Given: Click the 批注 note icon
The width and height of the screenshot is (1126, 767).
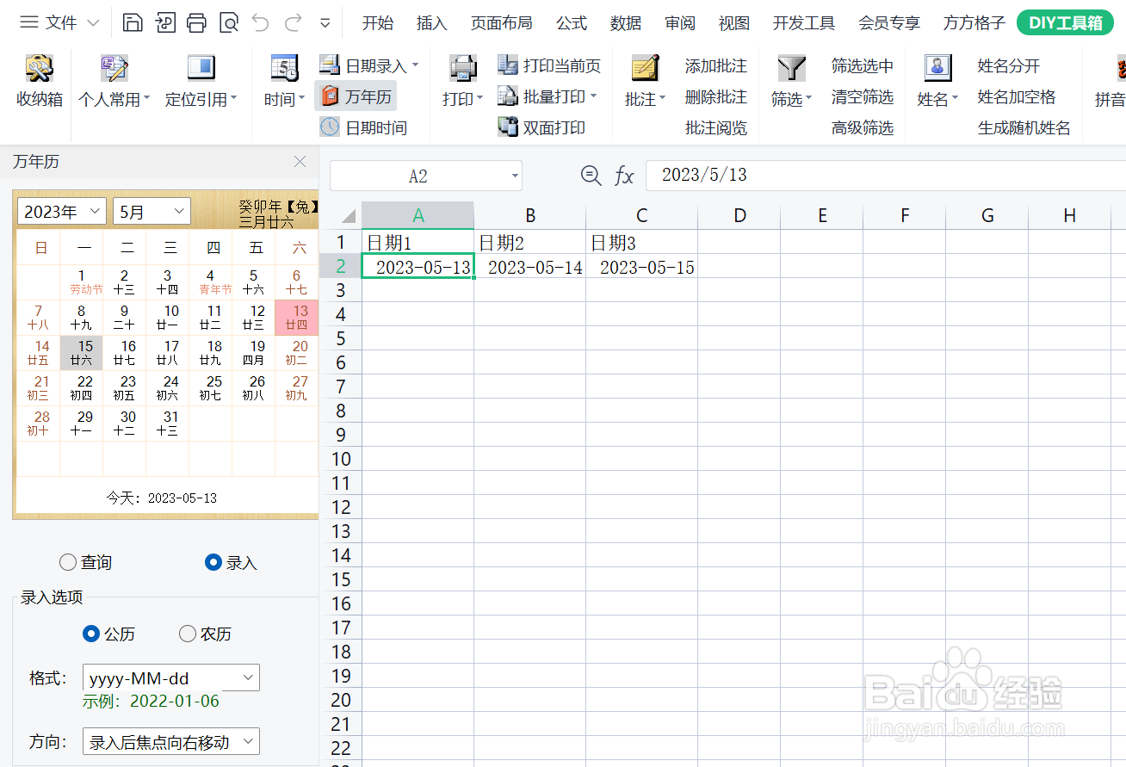Looking at the screenshot, I should point(645,69).
